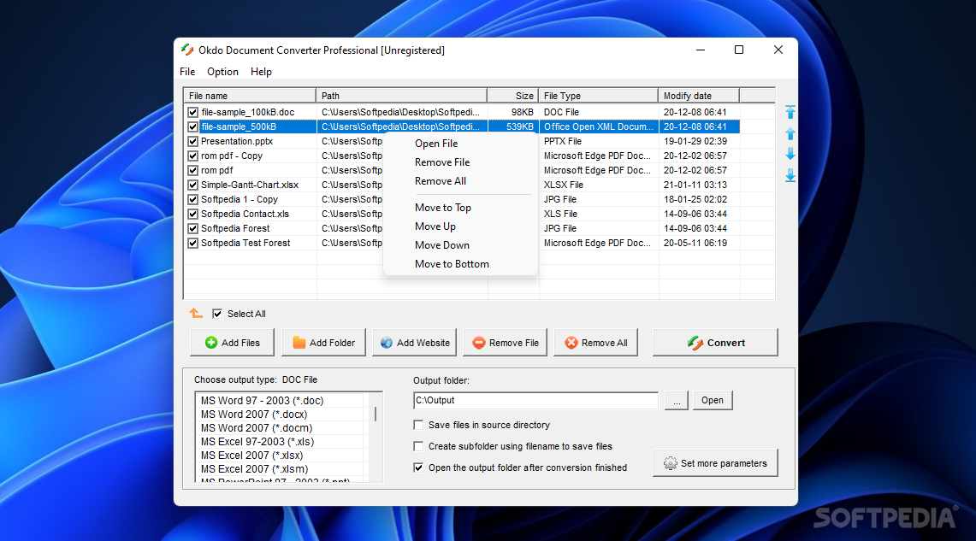976x541 pixels.
Task: Click Set more parameters button
Action: (715, 463)
